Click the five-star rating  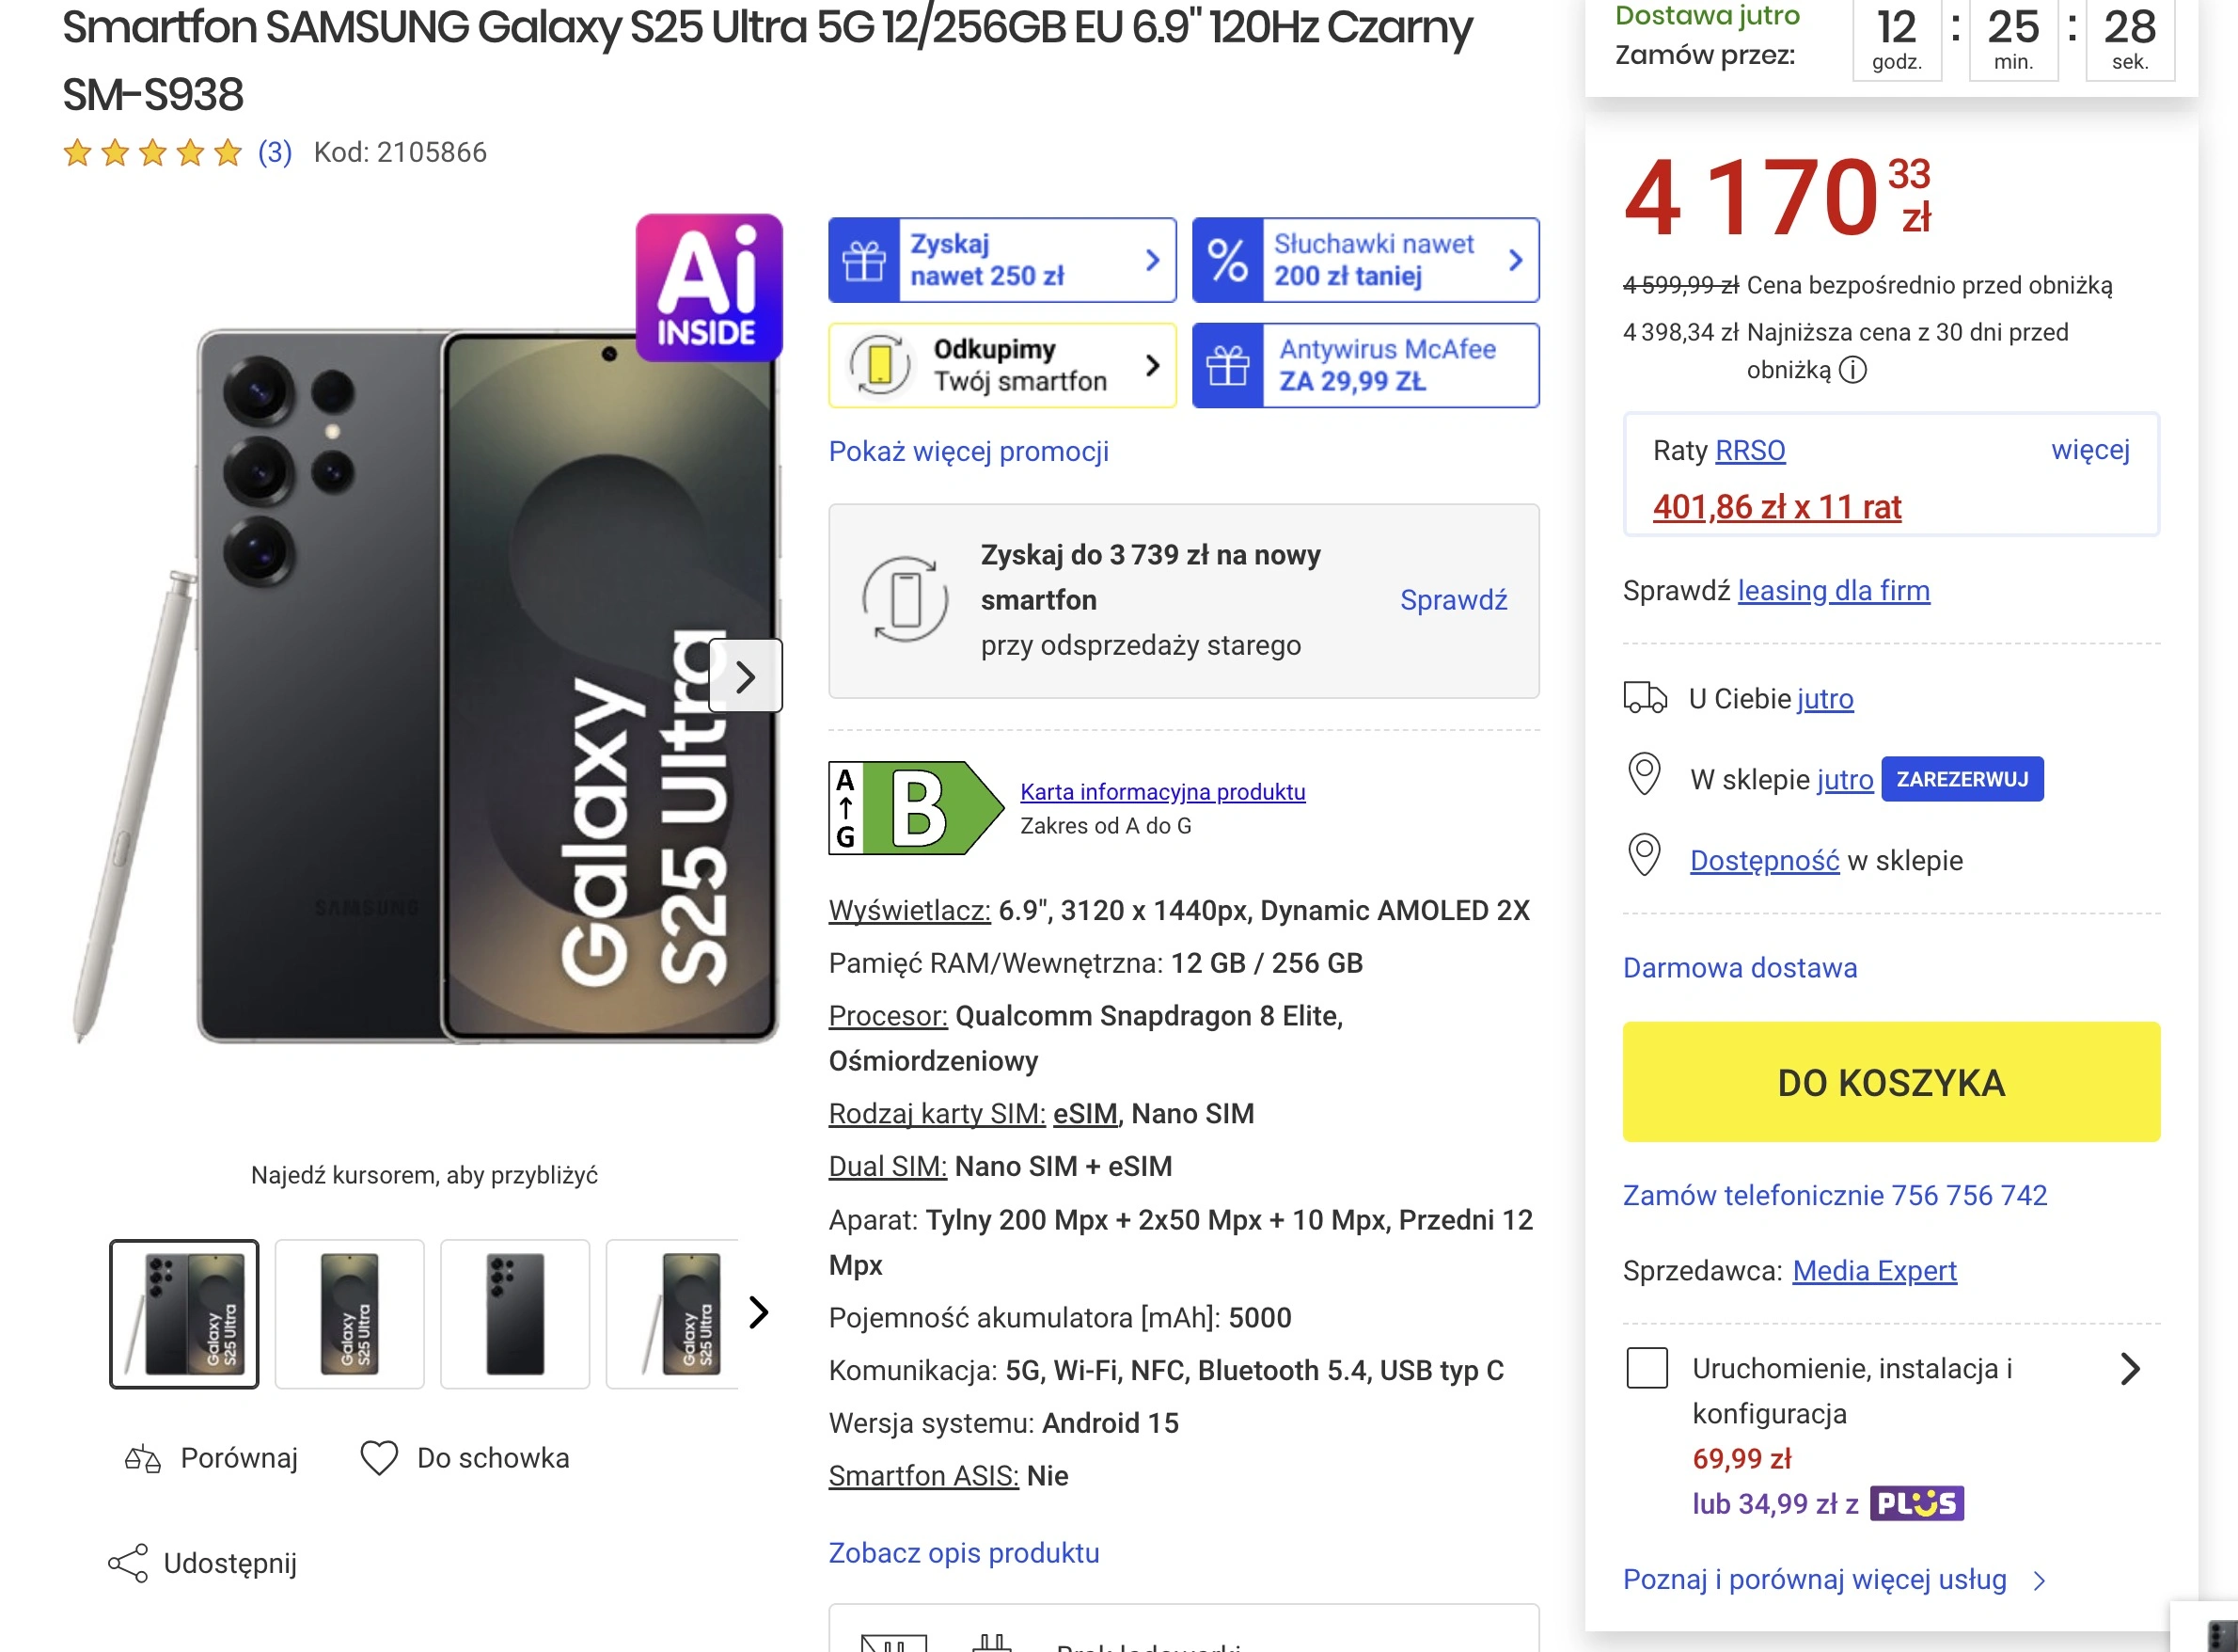coord(153,153)
